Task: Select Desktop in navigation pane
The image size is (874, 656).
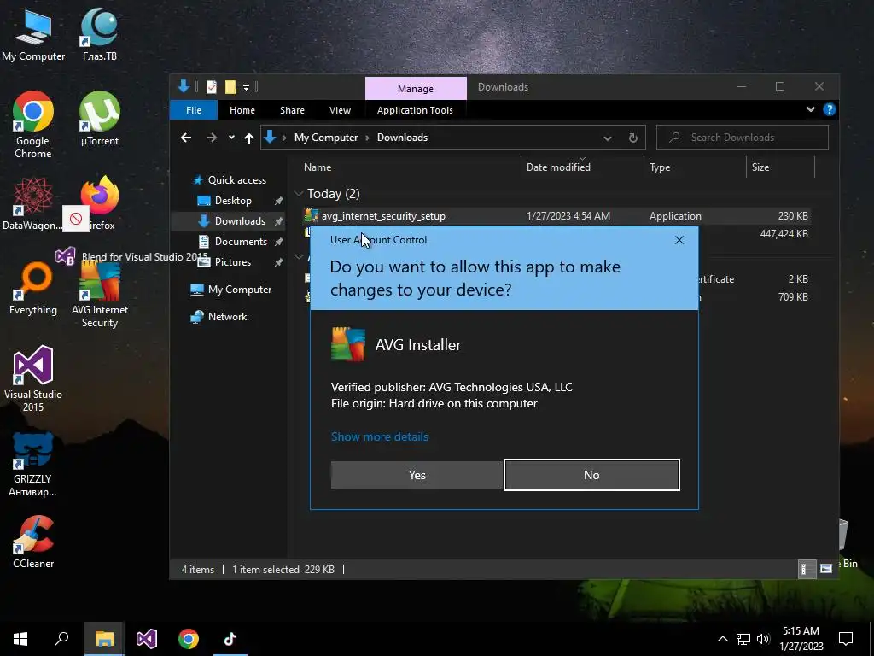Action: pyautogui.click(x=233, y=201)
